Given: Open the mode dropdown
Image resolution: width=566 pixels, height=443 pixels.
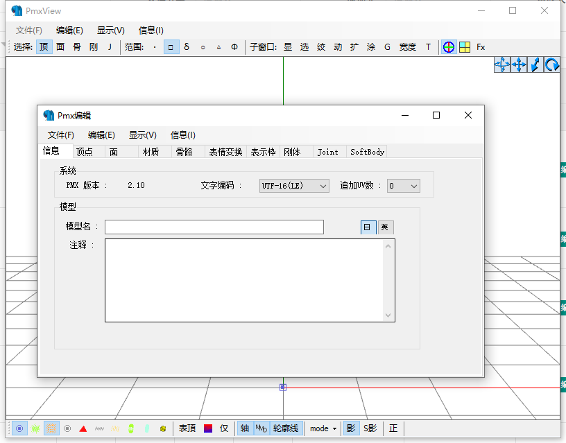Looking at the screenshot, I should click(323, 428).
